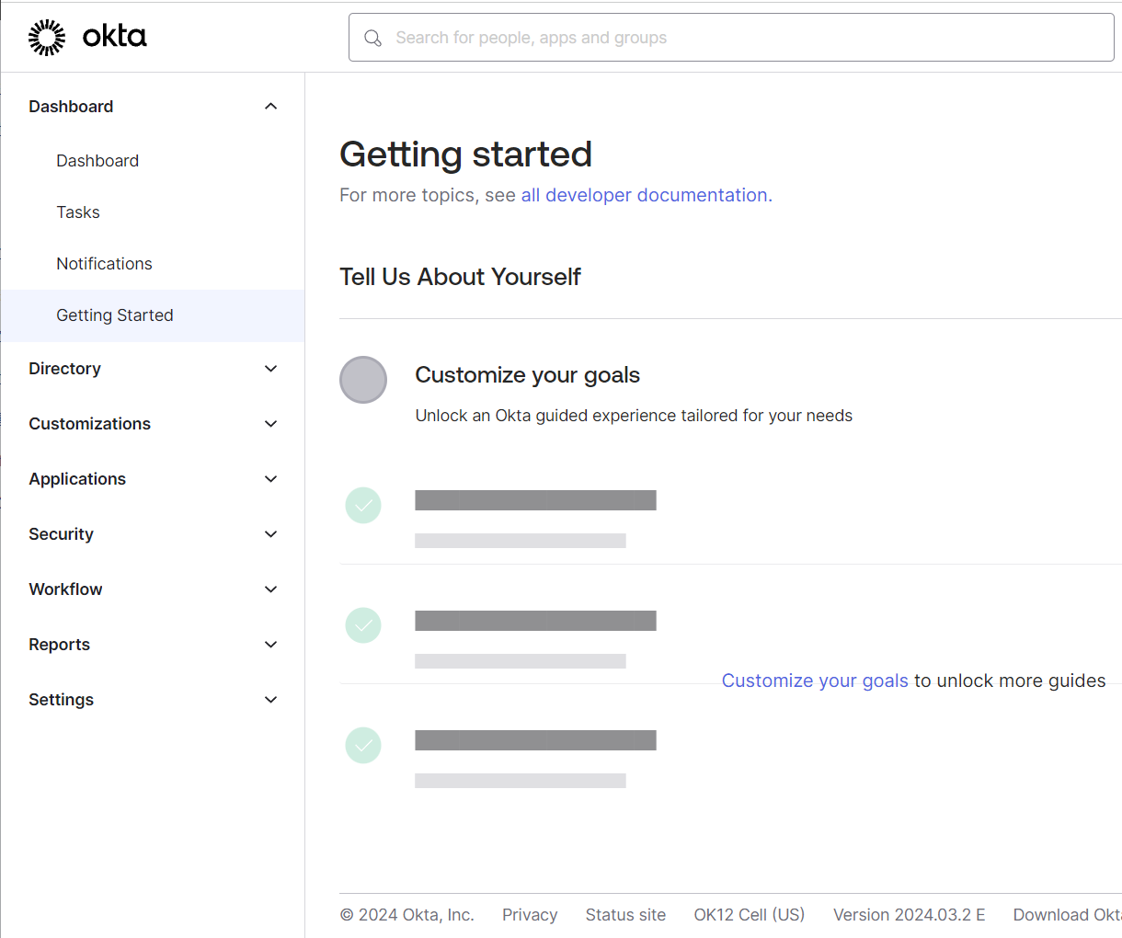The height and width of the screenshot is (938, 1122).
Task: Click the © 2024 Okta, Inc. footer text
Action: click(407, 915)
